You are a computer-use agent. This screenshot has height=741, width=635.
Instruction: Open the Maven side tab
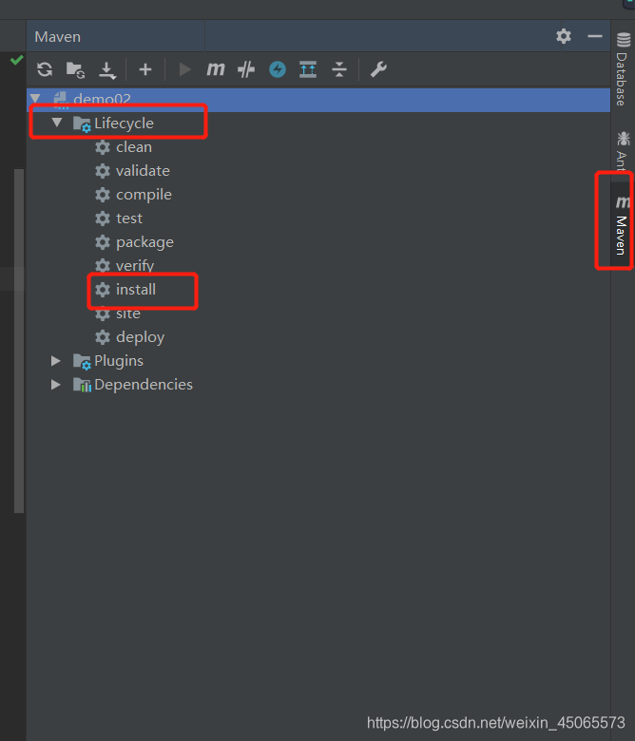[623, 225]
